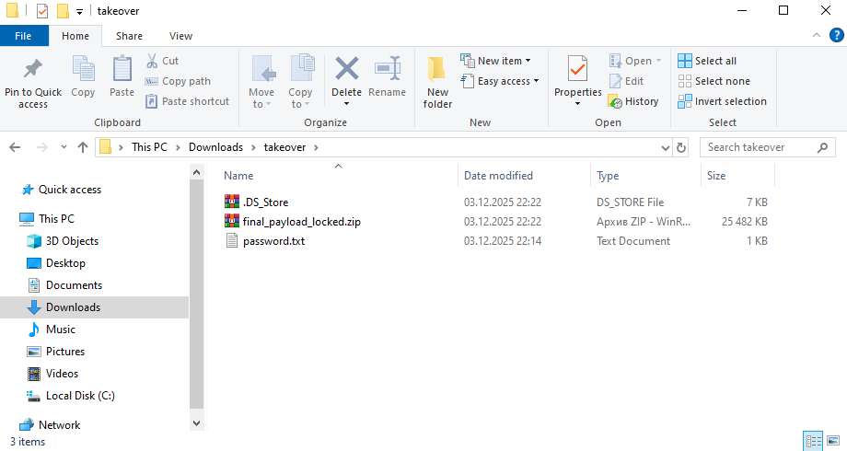The image size is (847, 451).
Task: Click the Copy path icon
Action: click(x=151, y=82)
